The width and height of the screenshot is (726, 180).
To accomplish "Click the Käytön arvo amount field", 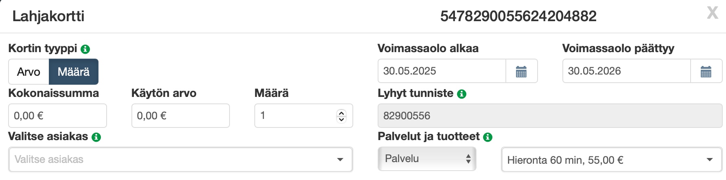I will [x=180, y=116].
